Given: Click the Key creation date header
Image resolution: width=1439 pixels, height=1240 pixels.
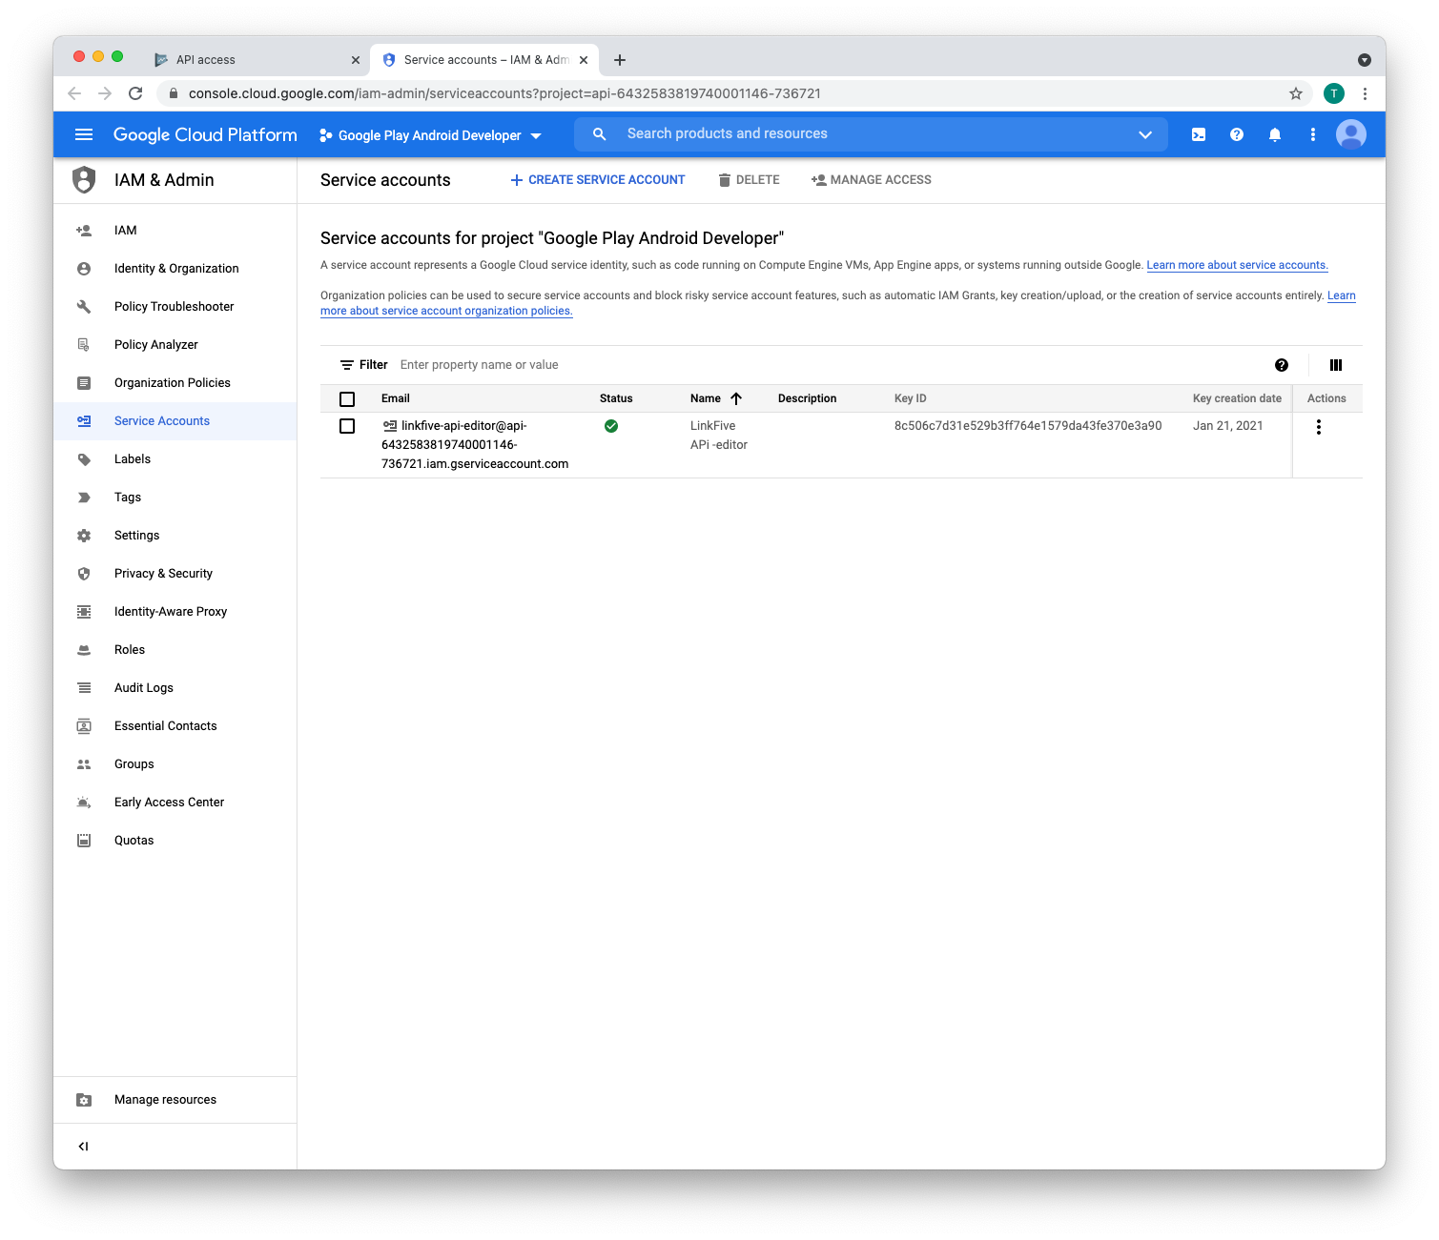Looking at the screenshot, I should tap(1237, 398).
